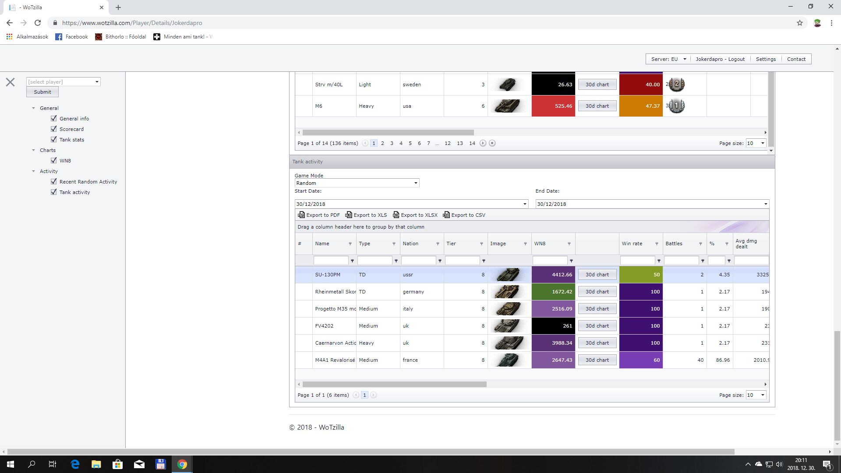
Task: Open Mail app from taskbar
Action: [x=139, y=464]
